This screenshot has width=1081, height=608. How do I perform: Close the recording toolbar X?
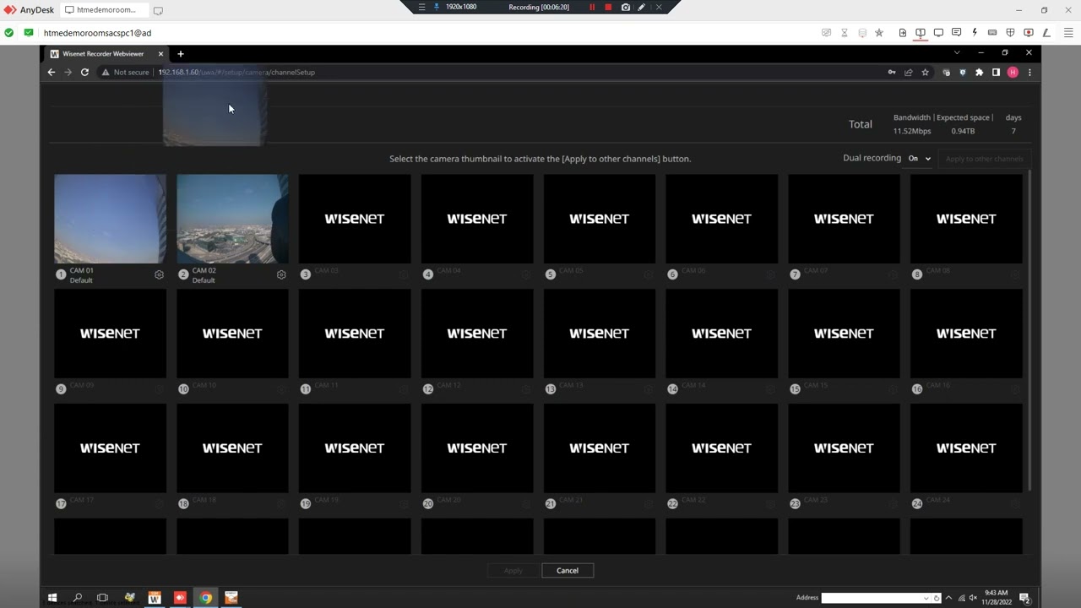tap(659, 7)
